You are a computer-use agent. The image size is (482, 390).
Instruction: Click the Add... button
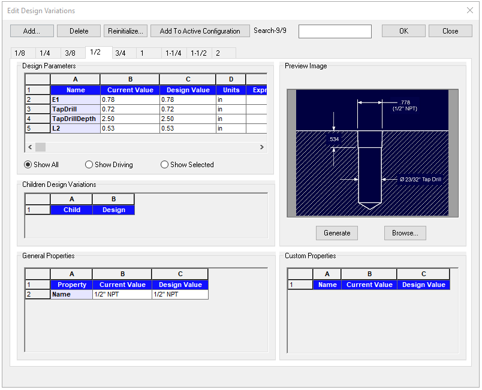(32, 31)
